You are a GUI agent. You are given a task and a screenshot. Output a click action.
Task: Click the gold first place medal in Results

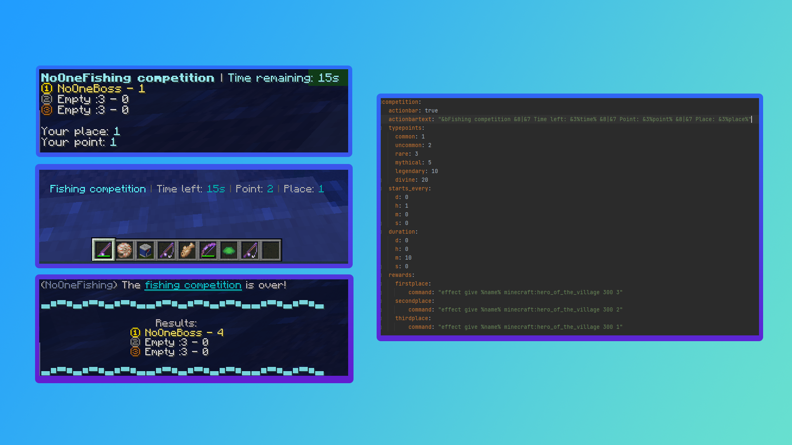click(x=135, y=333)
